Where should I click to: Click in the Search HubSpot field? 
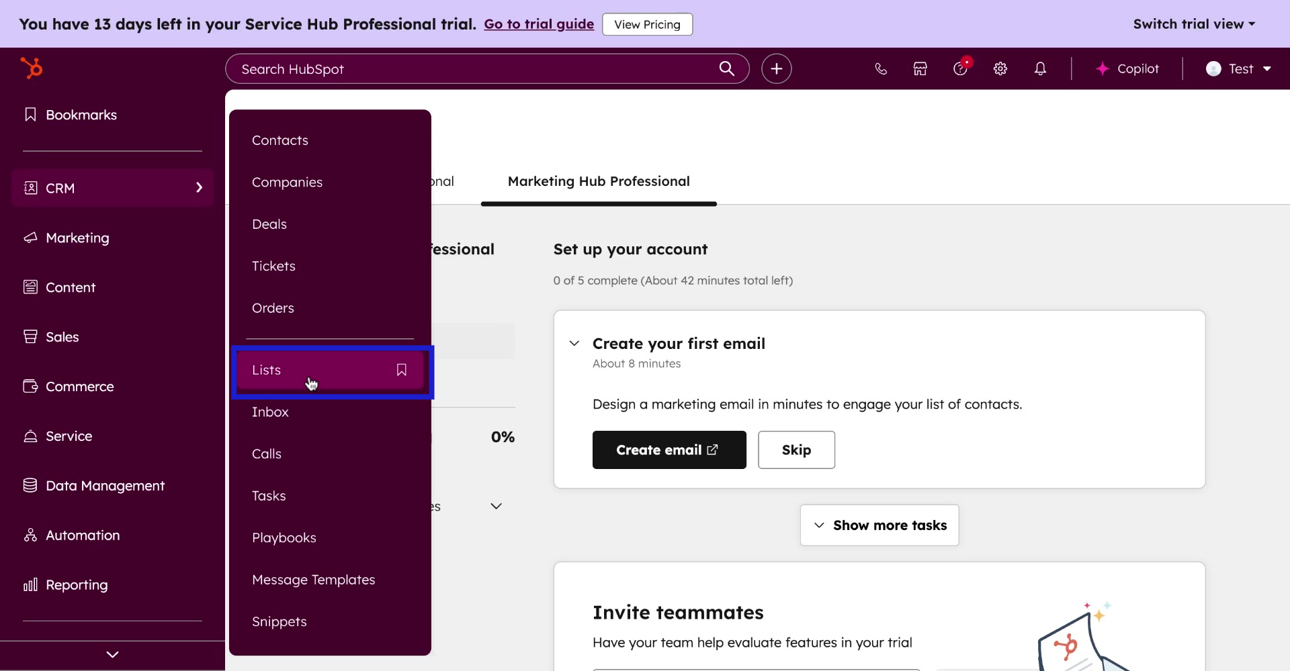[x=470, y=69]
